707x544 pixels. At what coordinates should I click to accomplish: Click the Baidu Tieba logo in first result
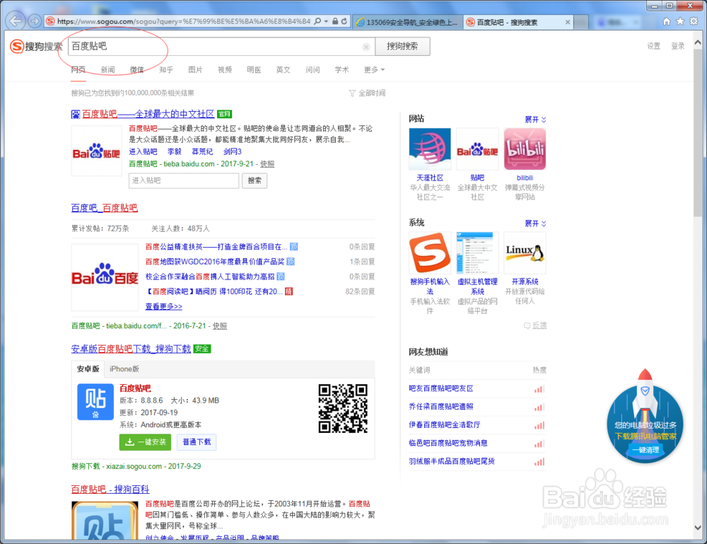tap(96, 151)
